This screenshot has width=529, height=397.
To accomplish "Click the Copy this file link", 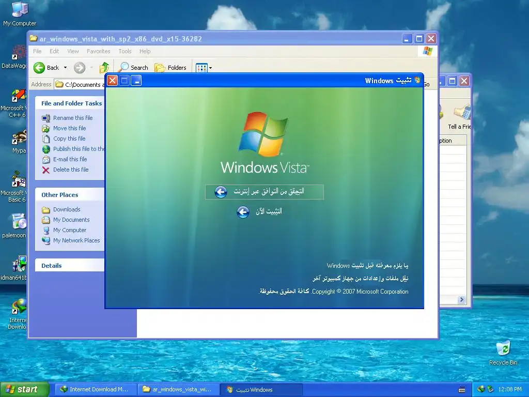I will pos(69,139).
